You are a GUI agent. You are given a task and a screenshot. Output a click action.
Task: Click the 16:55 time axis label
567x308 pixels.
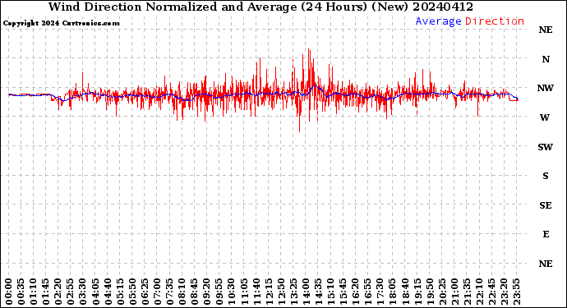click(367, 292)
